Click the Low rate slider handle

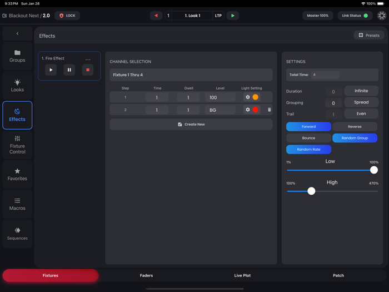click(374, 170)
